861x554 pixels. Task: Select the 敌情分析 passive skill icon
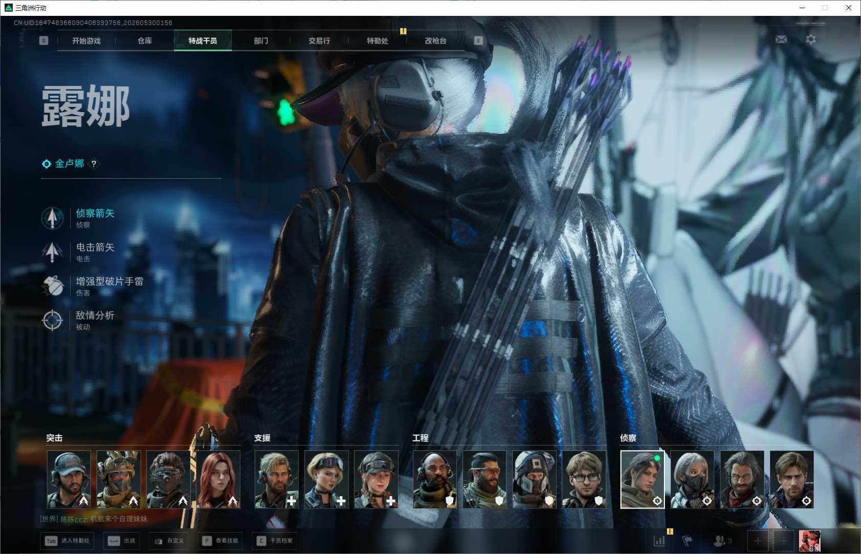click(x=52, y=320)
